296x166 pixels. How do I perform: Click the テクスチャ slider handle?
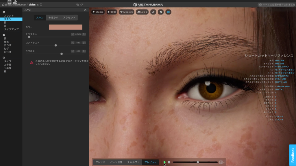pos(29,37)
